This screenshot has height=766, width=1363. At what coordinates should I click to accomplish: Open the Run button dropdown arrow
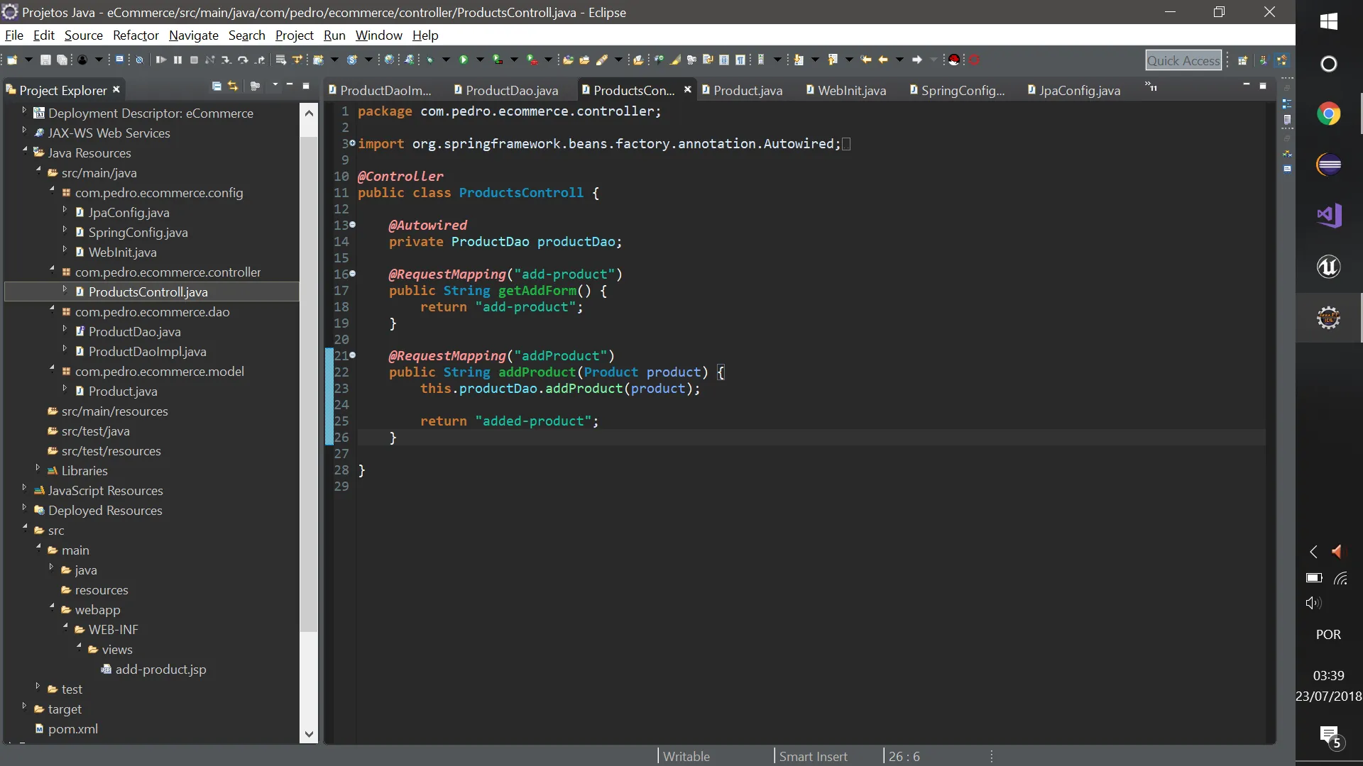click(480, 60)
